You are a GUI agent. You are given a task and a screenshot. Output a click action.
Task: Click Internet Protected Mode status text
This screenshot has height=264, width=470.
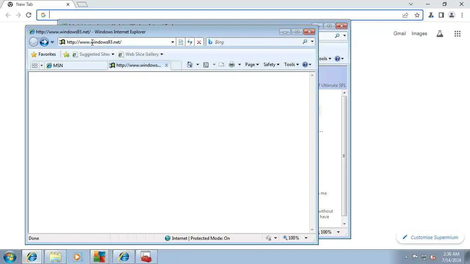pyautogui.click(x=201, y=238)
